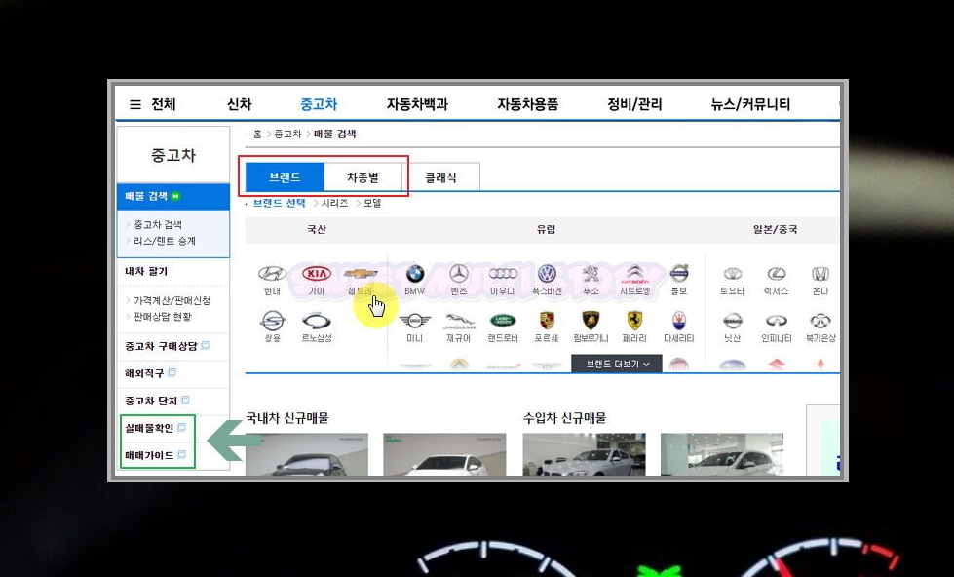
Task: Open the 전체 hamburger menu
Action: coord(153,104)
